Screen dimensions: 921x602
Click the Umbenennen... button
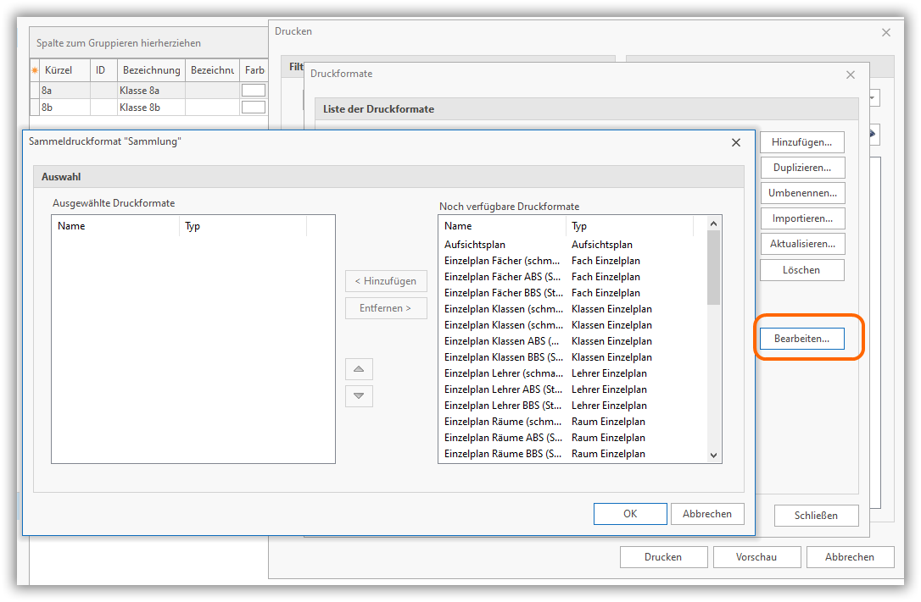pos(801,193)
